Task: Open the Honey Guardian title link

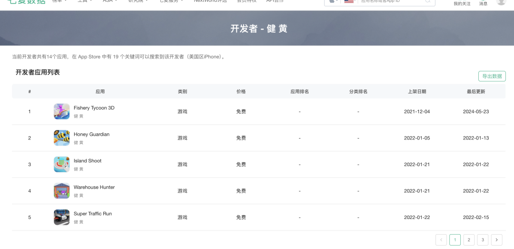Action: [x=91, y=134]
